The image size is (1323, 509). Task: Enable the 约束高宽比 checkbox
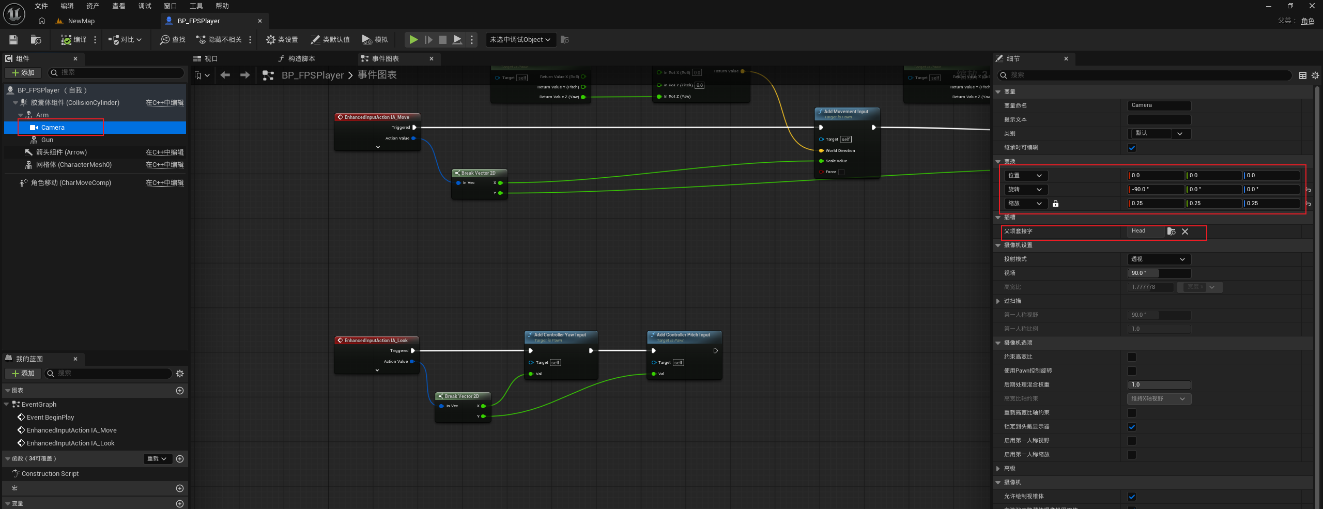pos(1132,357)
